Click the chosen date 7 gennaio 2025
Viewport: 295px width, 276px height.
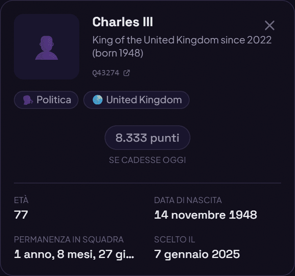click(x=197, y=254)
